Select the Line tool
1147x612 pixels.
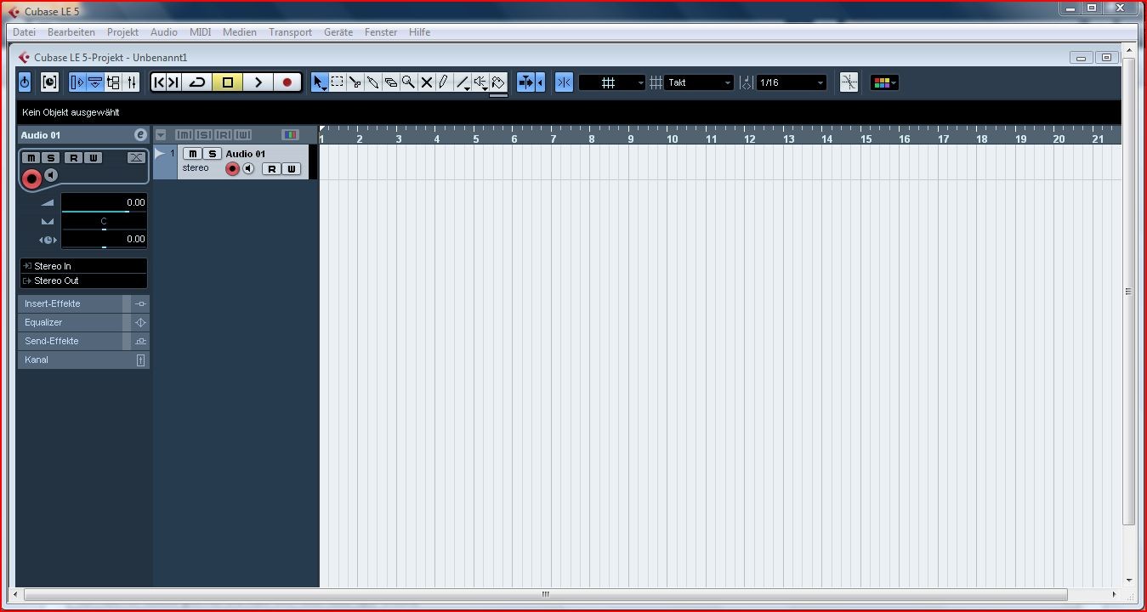[x=463, y=82]
